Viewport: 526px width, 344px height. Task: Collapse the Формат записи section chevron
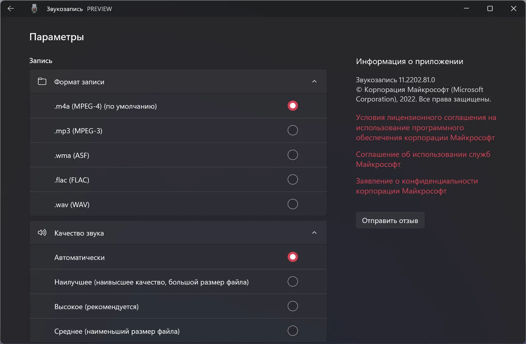[314, 82]
